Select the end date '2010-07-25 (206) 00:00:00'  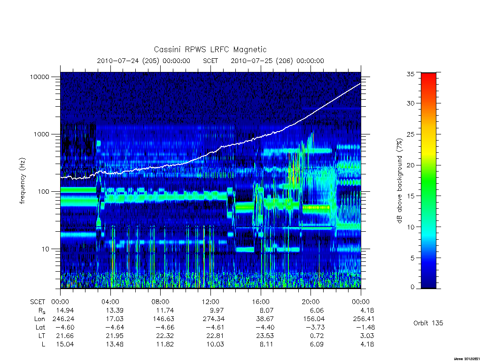[x=277, y=61]
